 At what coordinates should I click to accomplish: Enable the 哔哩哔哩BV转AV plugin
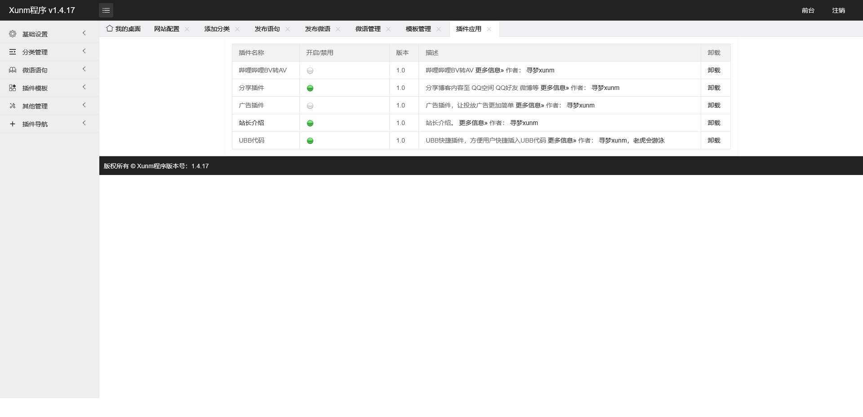pyautogui.click(x=310, y=71)
